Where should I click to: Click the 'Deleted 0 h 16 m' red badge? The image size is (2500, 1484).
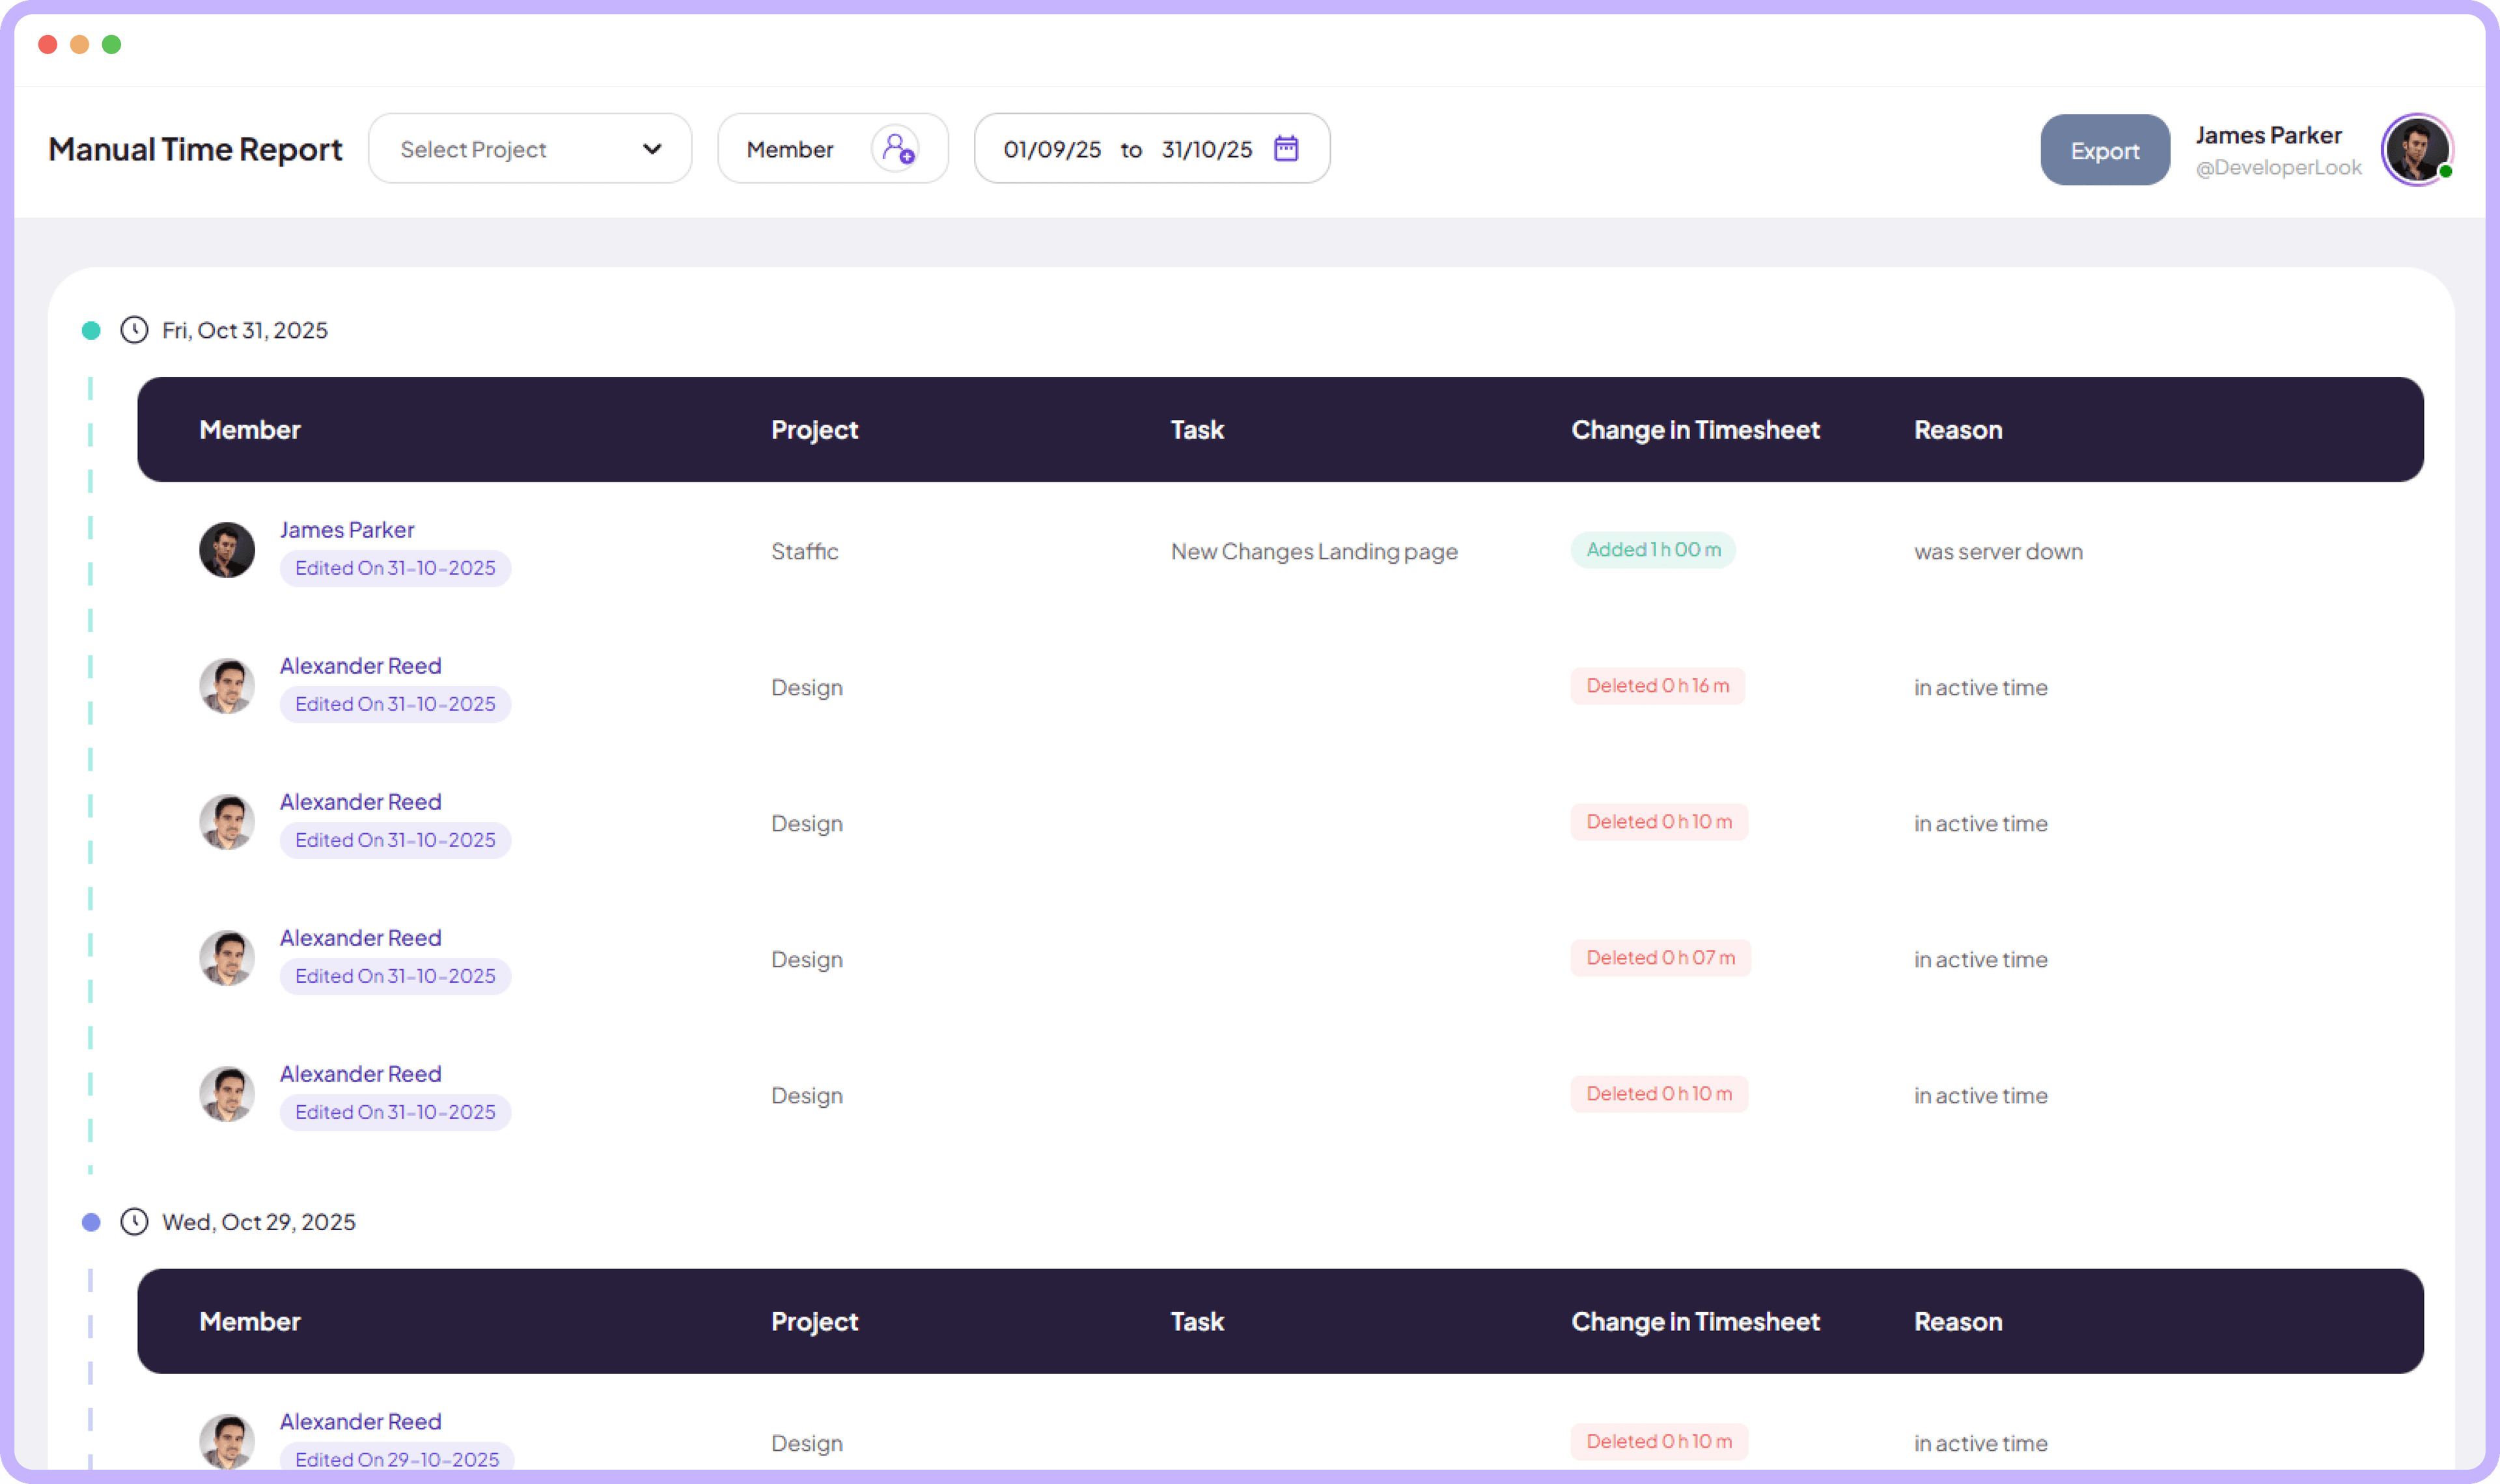point(1657,685)
